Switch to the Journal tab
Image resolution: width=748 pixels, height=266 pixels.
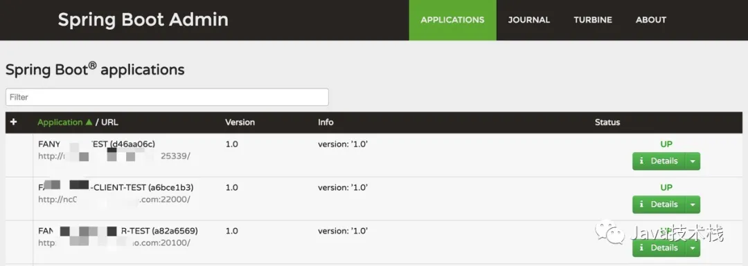(x=528, y=20)
